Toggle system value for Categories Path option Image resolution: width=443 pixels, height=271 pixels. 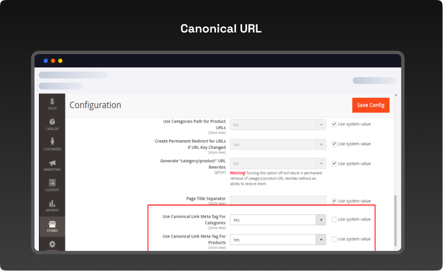[x=334, y=124]
